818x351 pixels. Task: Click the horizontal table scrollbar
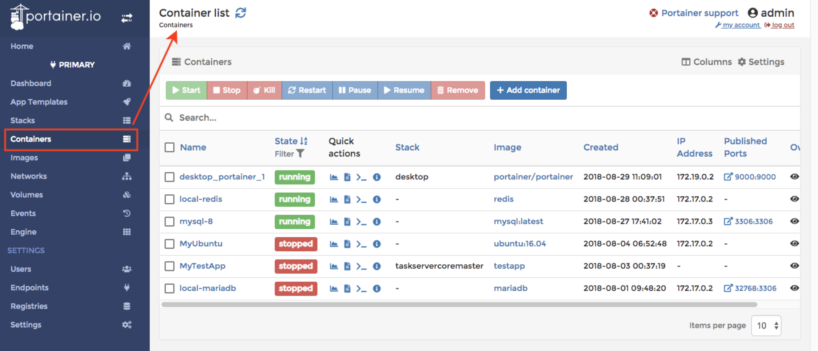click(x=459, y=304)
